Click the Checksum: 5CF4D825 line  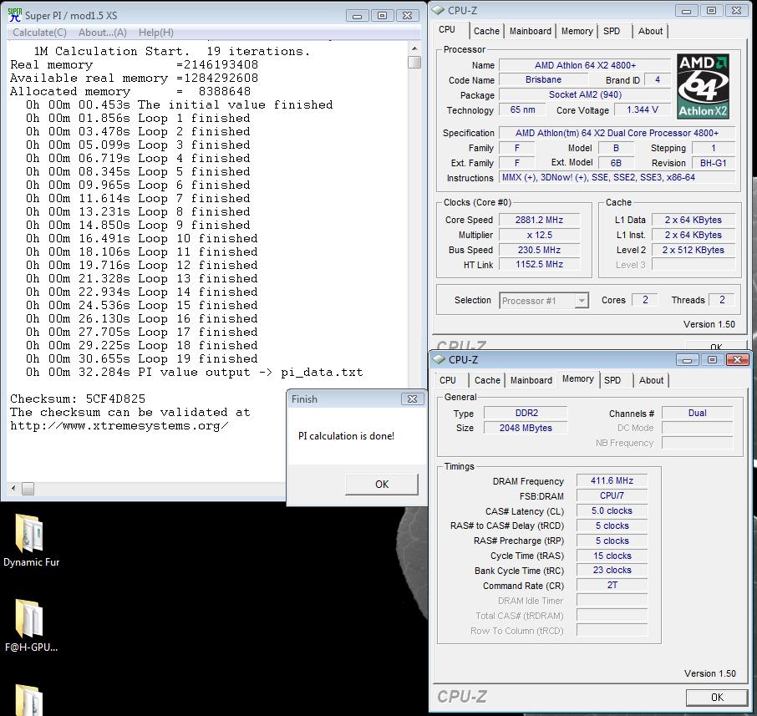[x=78, y=399]
